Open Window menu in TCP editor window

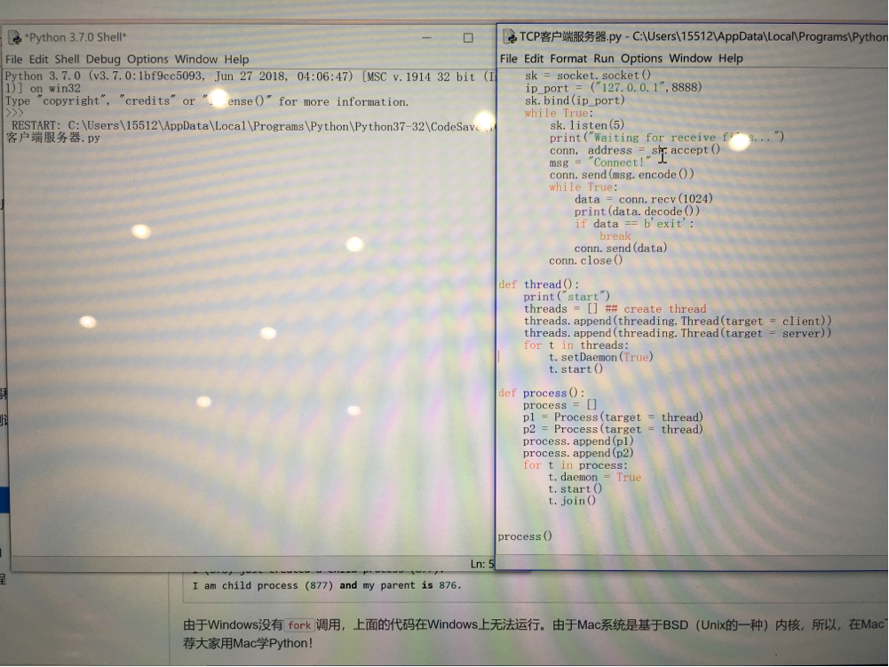(x=691, y=59)
